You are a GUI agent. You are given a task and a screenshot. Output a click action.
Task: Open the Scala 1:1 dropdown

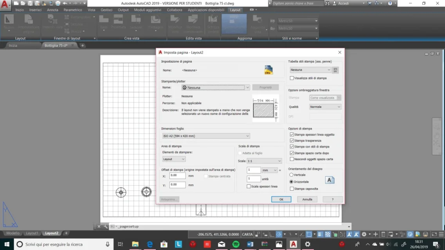point(264,161)
